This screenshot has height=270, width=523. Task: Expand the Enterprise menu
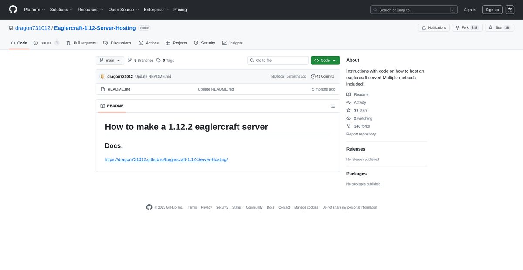(x=157, y=10)
